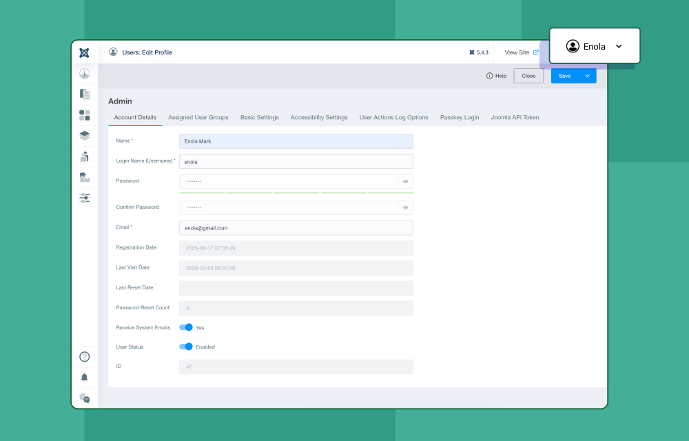Click the Password Reset Count field

[296, 308]
